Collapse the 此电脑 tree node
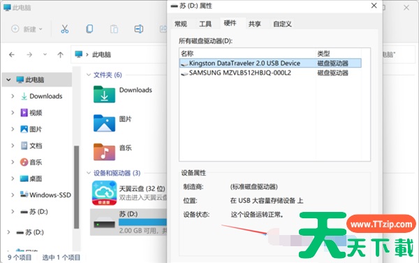 click(x=8, y=80)
